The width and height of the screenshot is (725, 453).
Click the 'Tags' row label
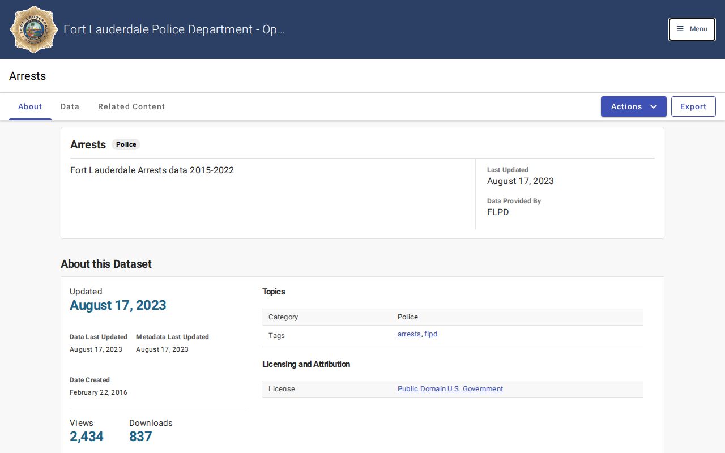point(276,336)
